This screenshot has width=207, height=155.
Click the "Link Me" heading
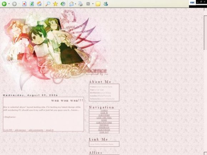(x=99, y=139)
